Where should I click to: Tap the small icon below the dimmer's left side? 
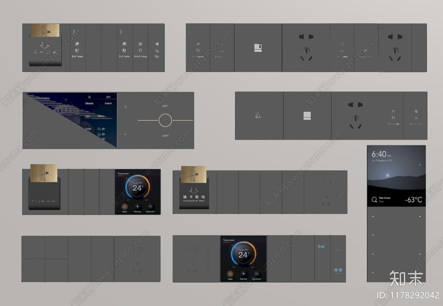click(x=125, y=134)
